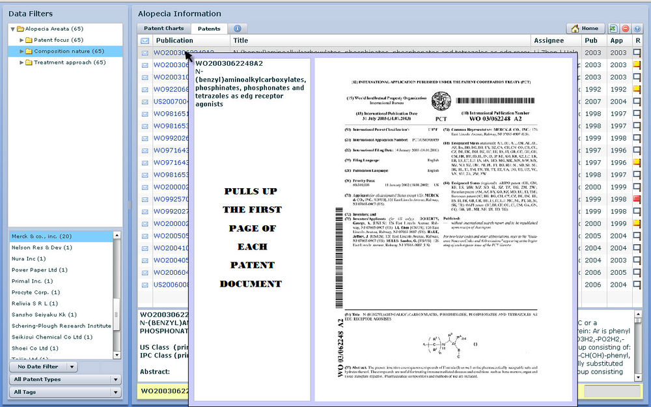
Task: Toggle the empty flag in first 2003 row
Action: 637,53
